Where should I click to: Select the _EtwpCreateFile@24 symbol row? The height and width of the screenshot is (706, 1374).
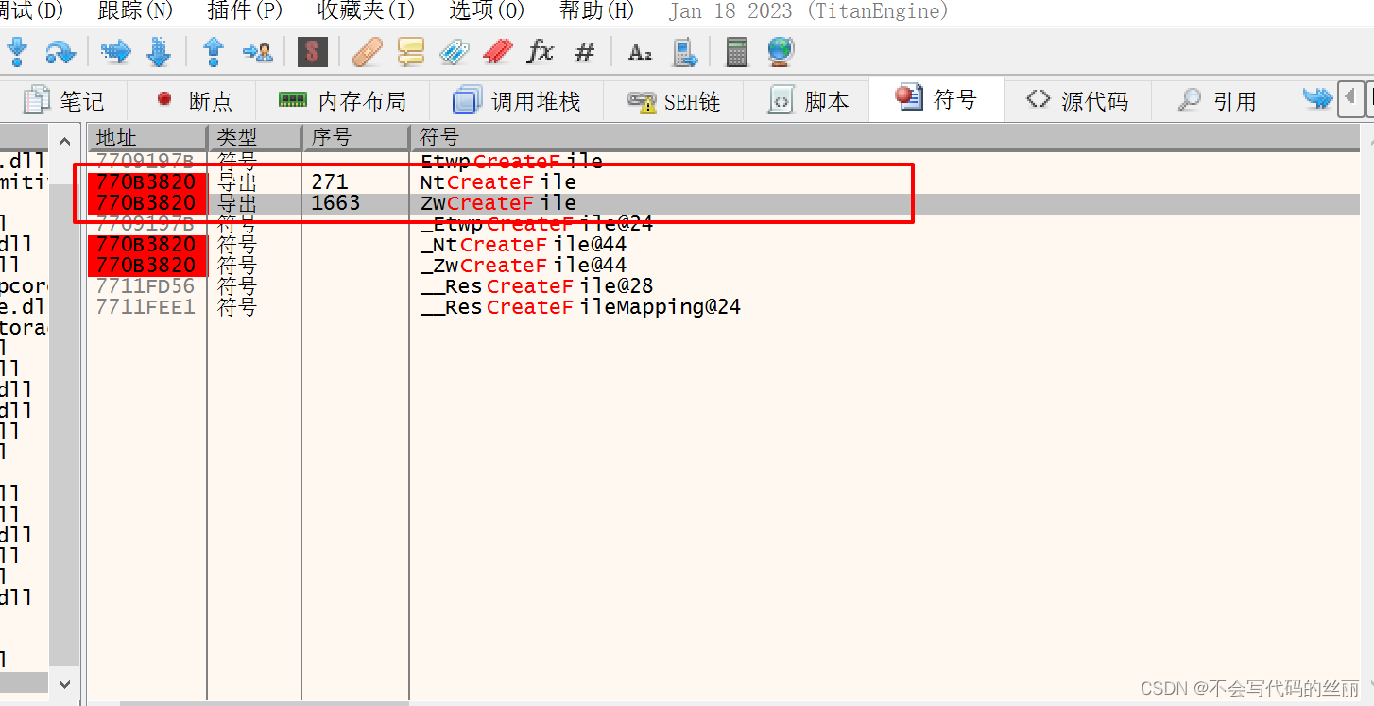pos(723,223)
